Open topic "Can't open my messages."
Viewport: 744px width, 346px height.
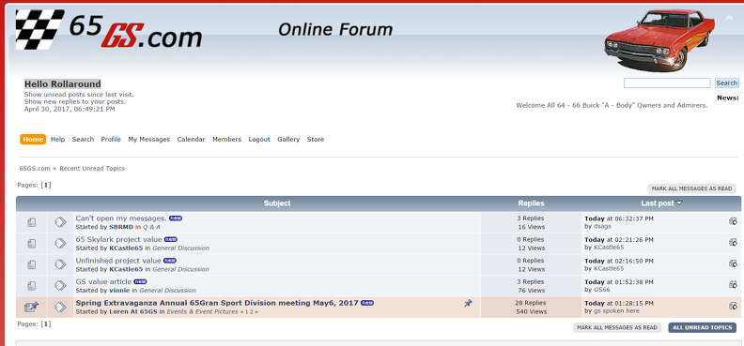coord(121,218)
